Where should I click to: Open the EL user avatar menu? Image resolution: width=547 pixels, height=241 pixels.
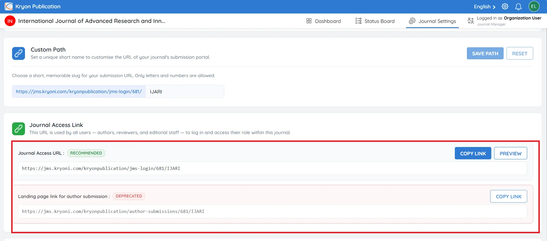point(534,6)
